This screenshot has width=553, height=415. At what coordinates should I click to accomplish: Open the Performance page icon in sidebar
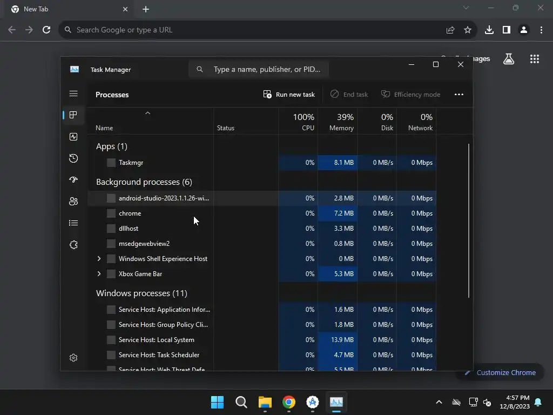73,137
